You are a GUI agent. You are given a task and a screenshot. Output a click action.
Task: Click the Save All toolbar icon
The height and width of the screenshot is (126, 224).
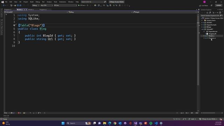pyautogui.click(x=20, y=6)
